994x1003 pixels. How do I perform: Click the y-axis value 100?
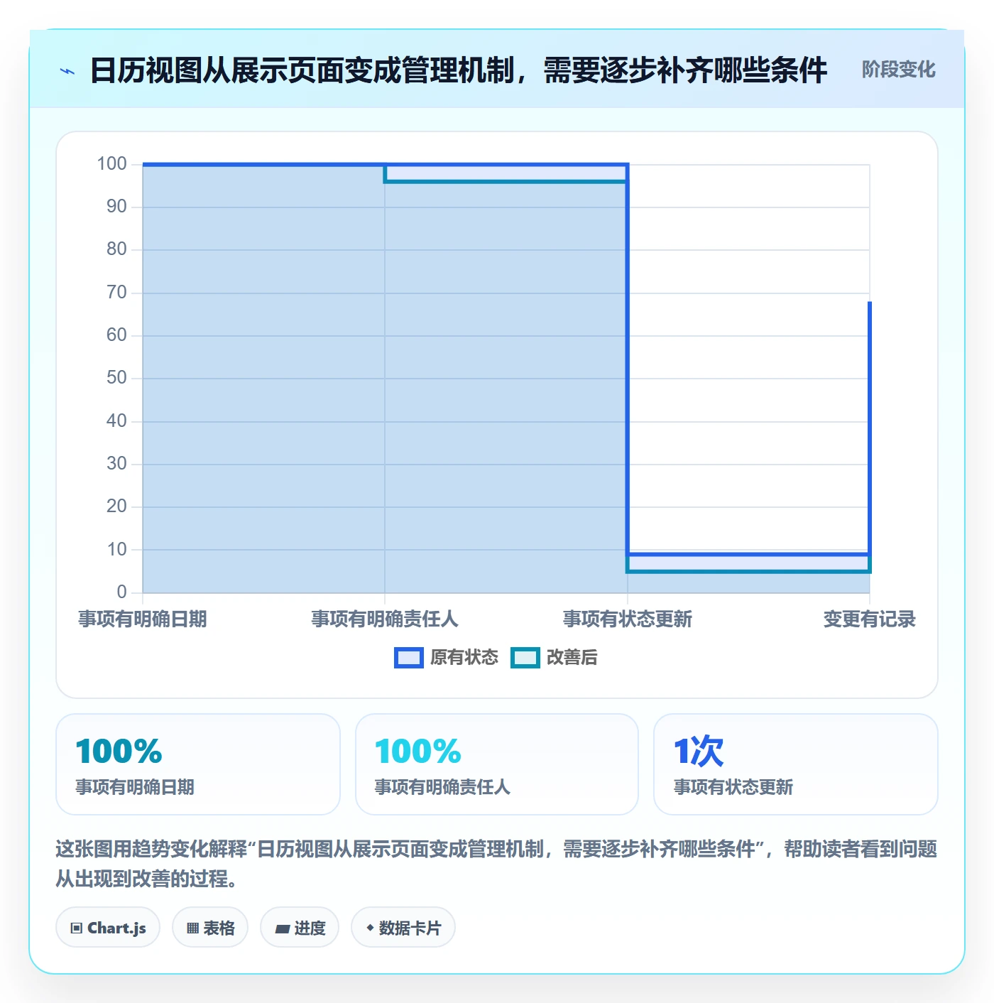pyautogui.click(x=111, y=164)
